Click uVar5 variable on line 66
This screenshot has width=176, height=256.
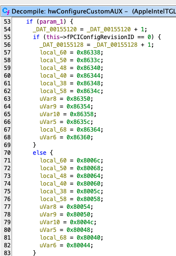tap(48, 122)
